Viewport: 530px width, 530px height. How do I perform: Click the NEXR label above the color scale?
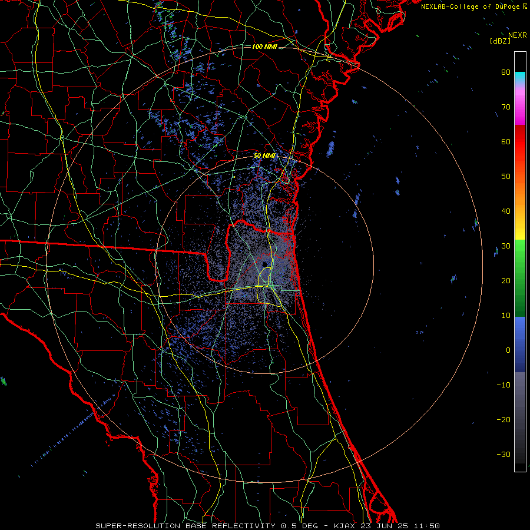(x=518, y=35)
